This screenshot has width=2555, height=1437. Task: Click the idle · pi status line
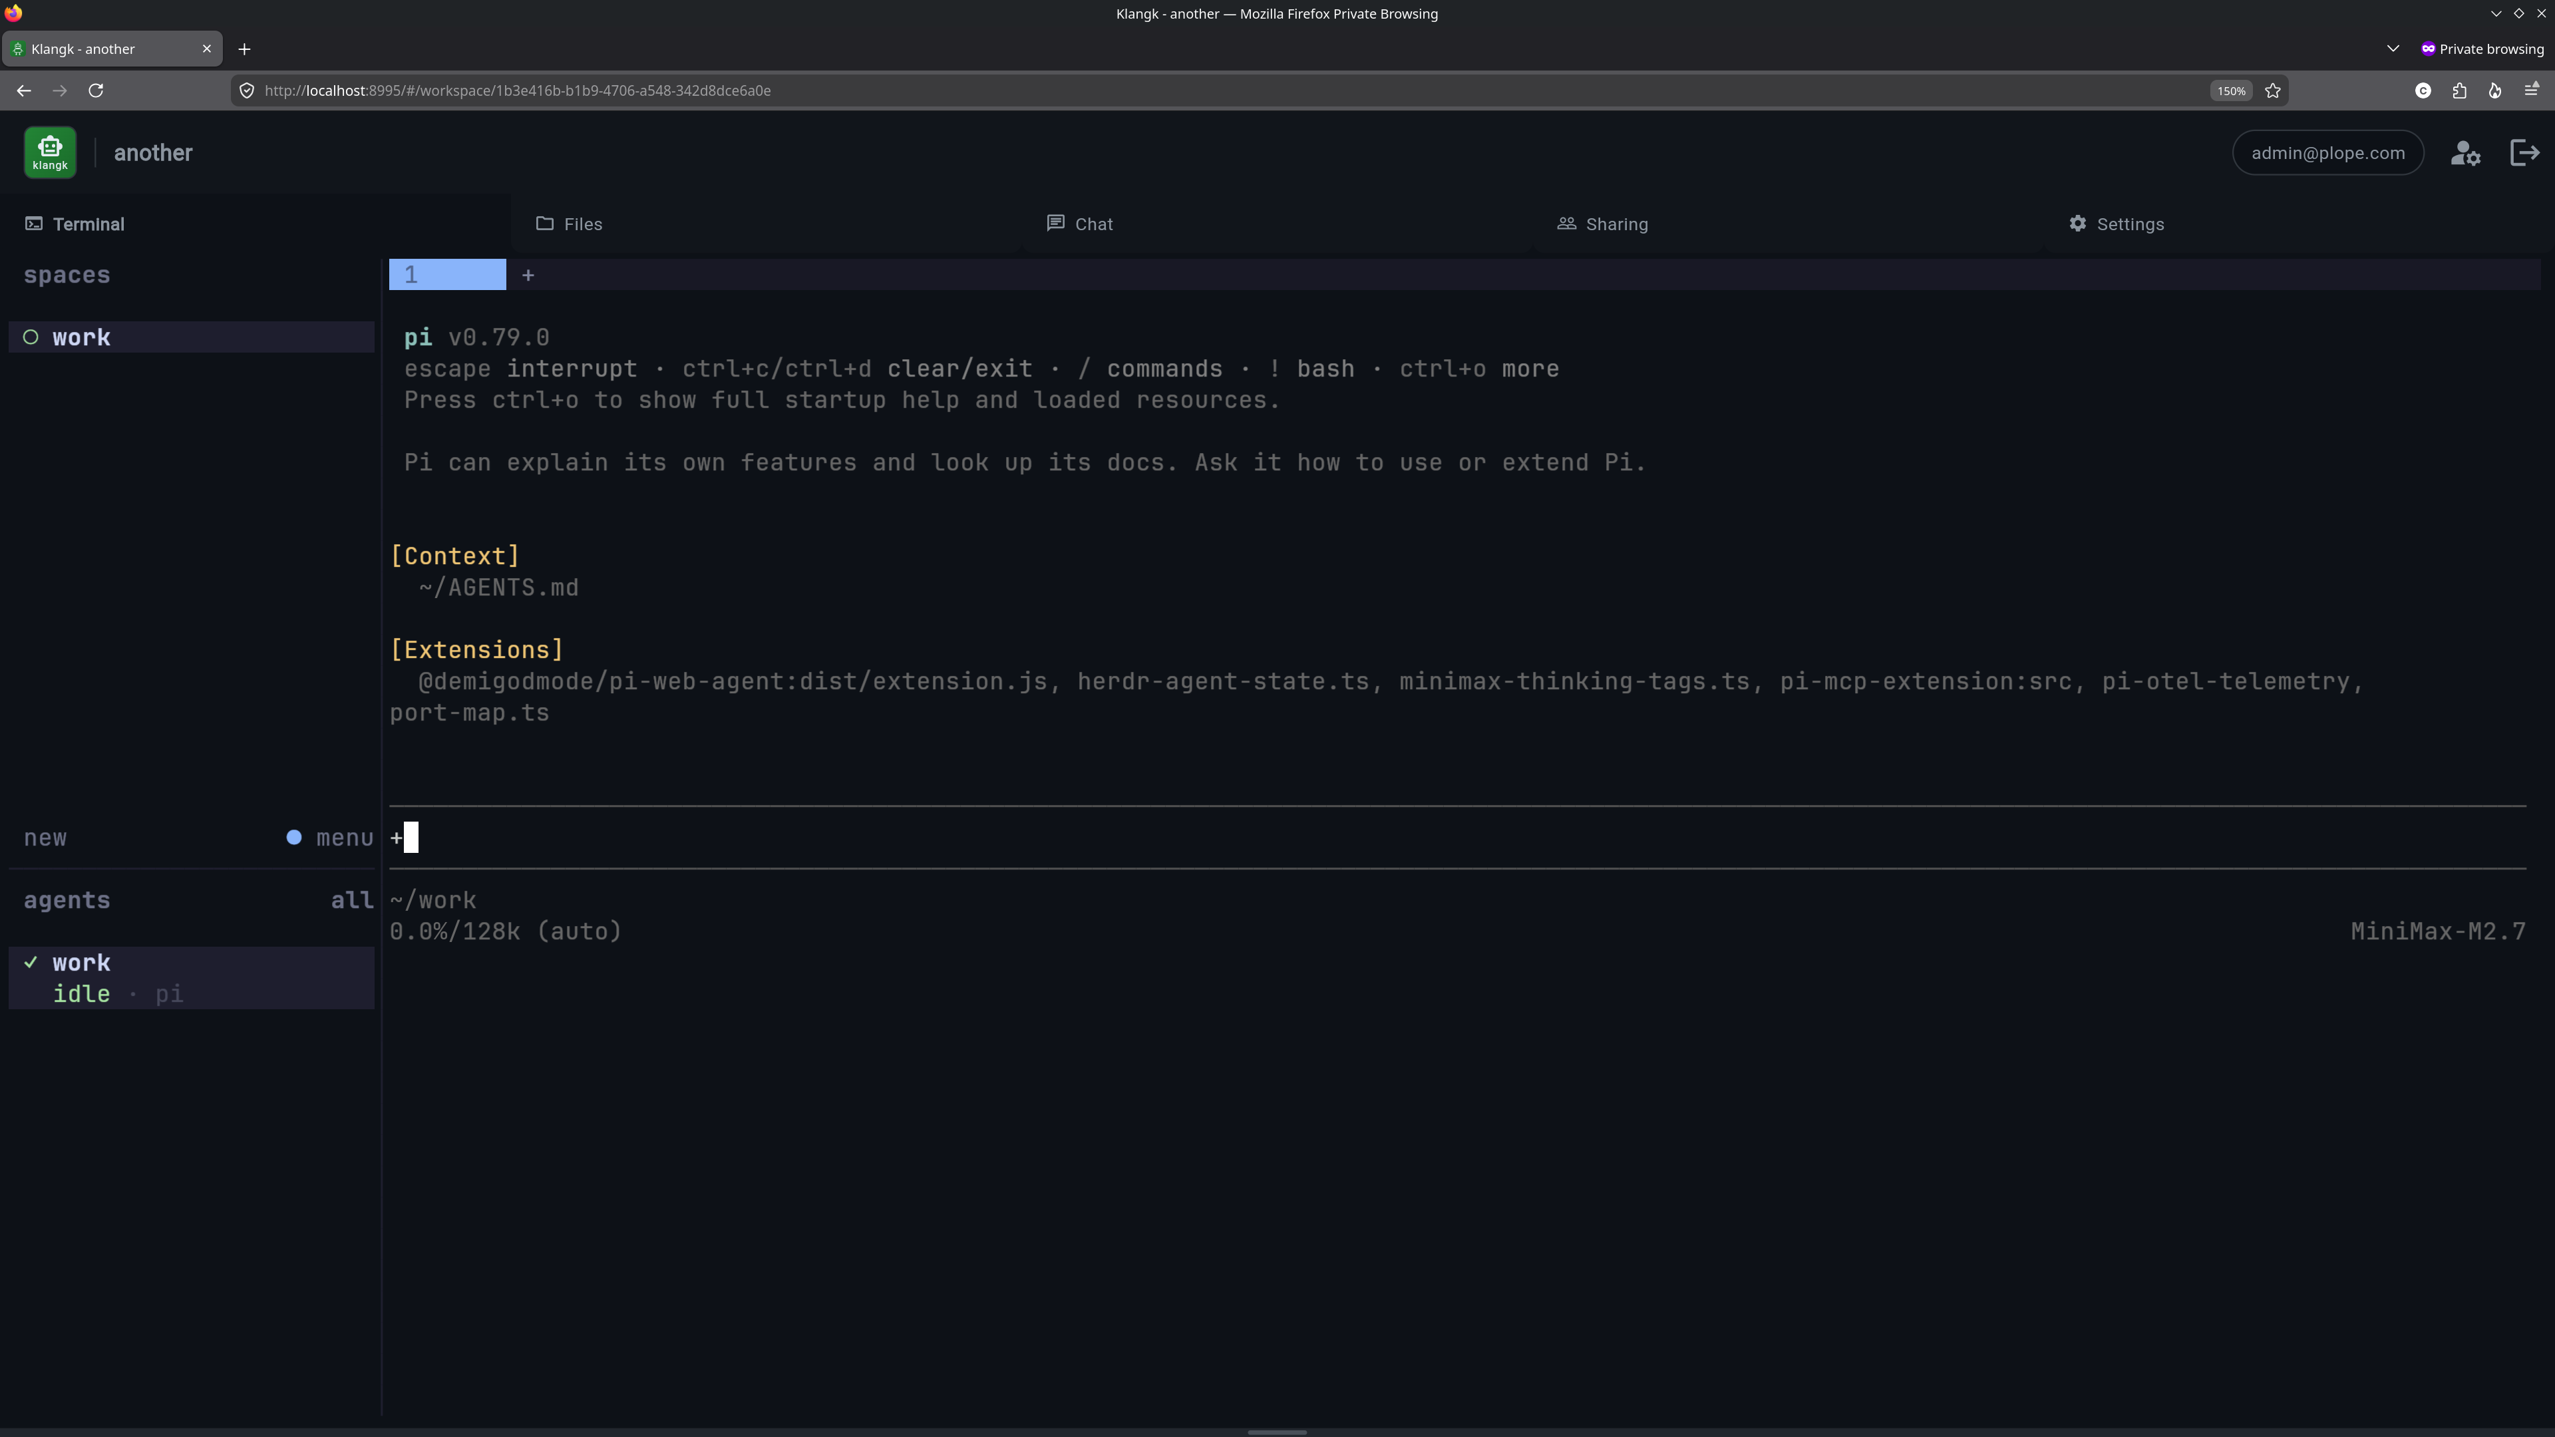(x=118, y=994)
